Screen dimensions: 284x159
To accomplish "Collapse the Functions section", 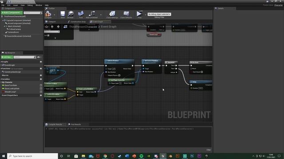I will (x=1, y=69).
